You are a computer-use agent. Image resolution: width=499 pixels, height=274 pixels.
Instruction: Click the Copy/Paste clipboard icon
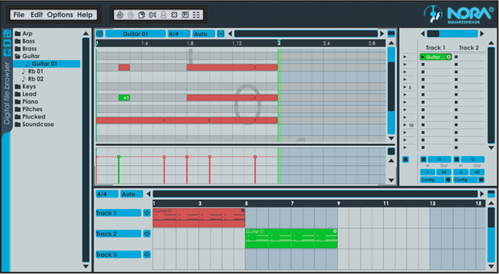tap(142, 15)
